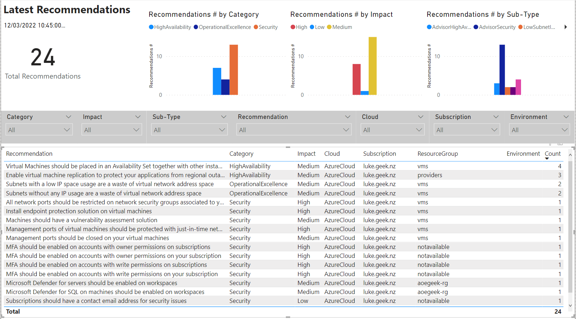The height and width of the screenshot is (319, 576).
Task: Select the yellow Medium bar in Impact chart
Action: (373, 66)
